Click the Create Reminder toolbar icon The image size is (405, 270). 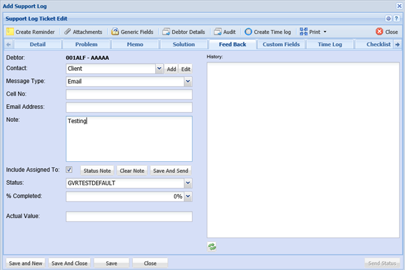(10, 32)
